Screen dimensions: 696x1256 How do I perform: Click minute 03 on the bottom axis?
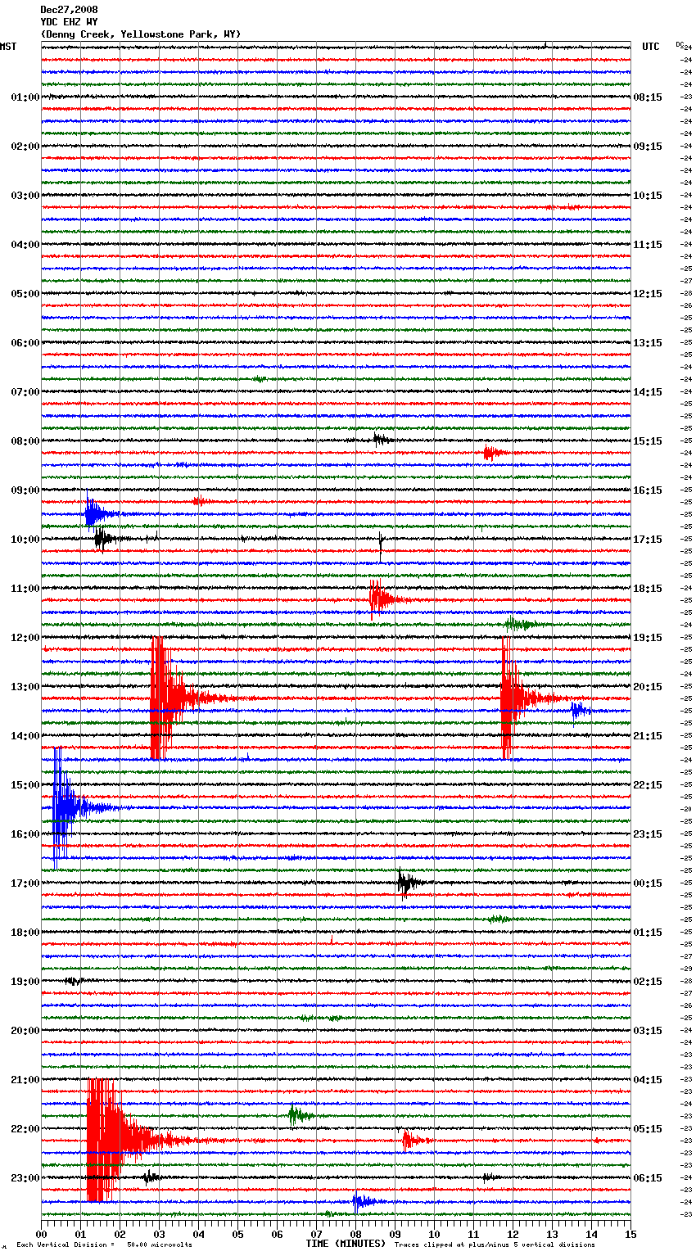[x=159, y=1234]
